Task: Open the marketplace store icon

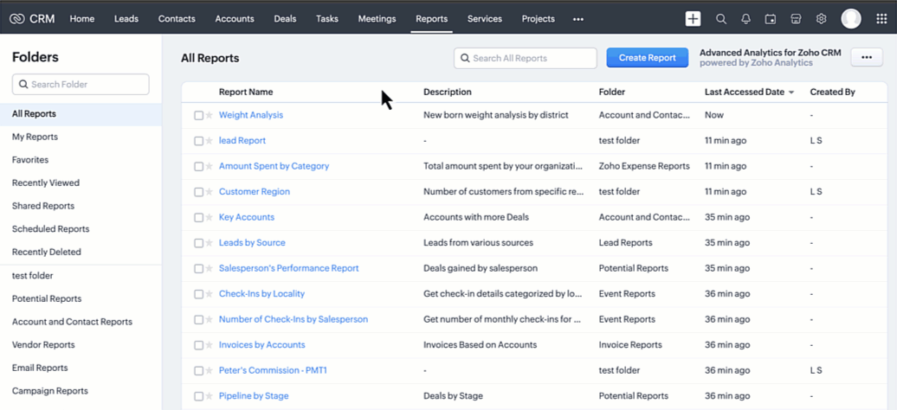Action: pos(796,19)
